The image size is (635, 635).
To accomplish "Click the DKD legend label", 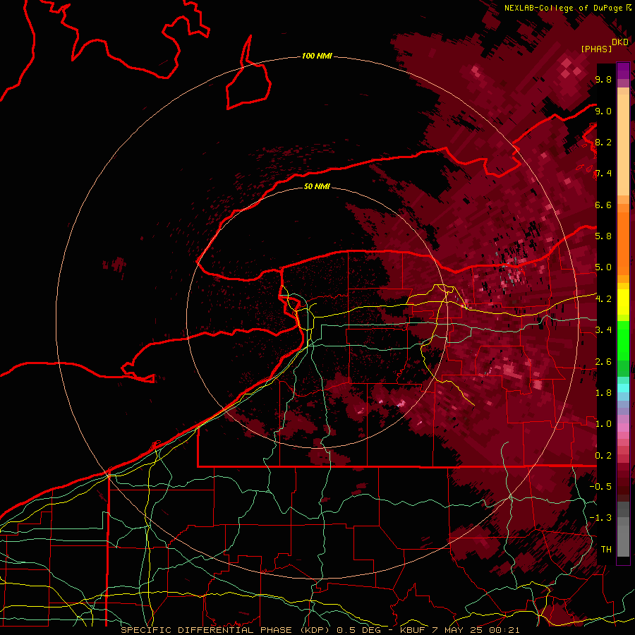I will (620, 42).
